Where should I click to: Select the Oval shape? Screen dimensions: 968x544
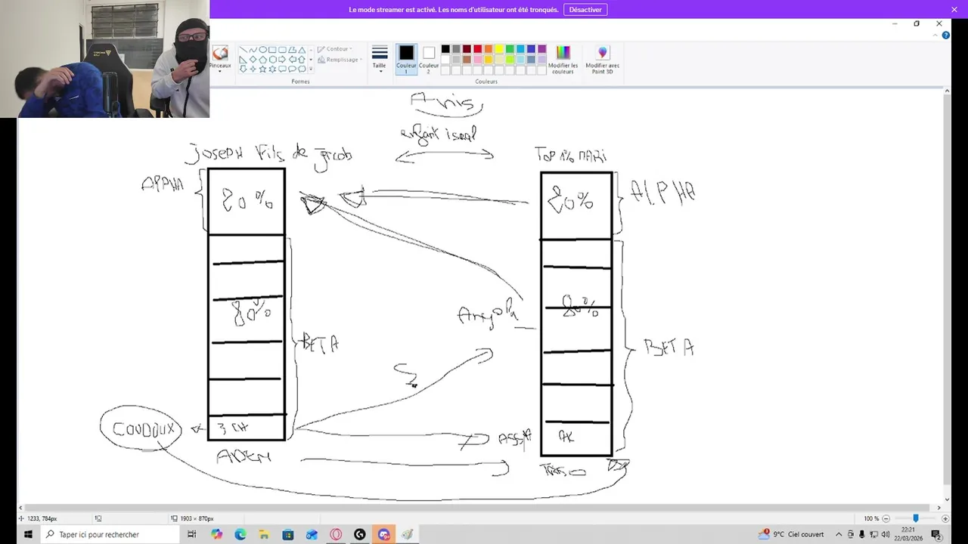point(262,50)
